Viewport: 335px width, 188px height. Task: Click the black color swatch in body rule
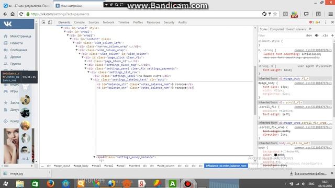point(276,155)
